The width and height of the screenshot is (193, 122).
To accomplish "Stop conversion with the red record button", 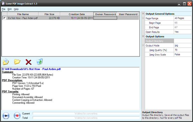I will coord(17,116).
